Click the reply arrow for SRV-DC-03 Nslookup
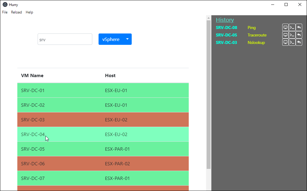This screenshot has height=191, width=307. (x=299, y=42)
